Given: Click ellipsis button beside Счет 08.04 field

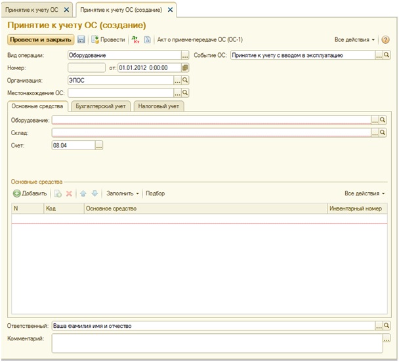Looking at the screenshot, I should tap(99, 146).
